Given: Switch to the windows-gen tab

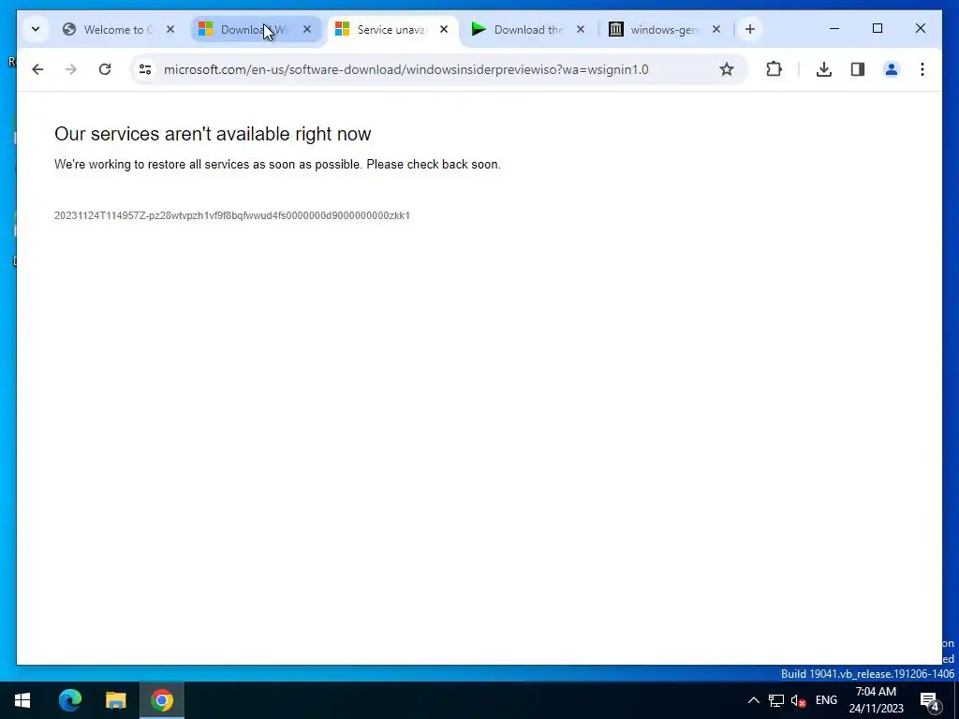Looking at the screenshot, I should 664,29.
